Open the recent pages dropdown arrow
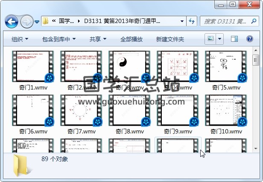Viewport: 263px width, 182px height. (x=37, y=22)
